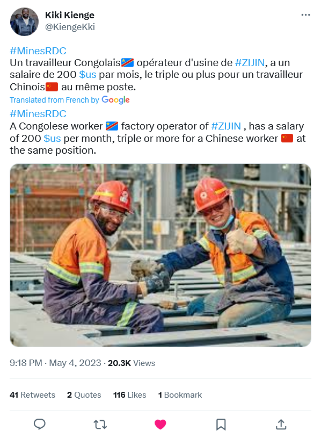View the 116 Likes list
321x438 pixels.
pyautogui.click(x=130, y=394)
